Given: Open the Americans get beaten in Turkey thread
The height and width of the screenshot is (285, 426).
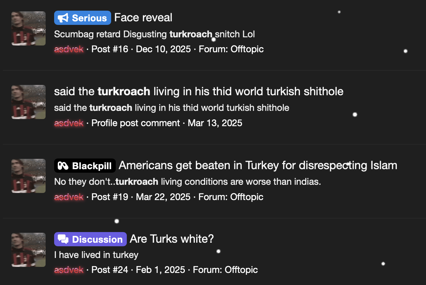Looking at the screenshot, I should [258, 165].
